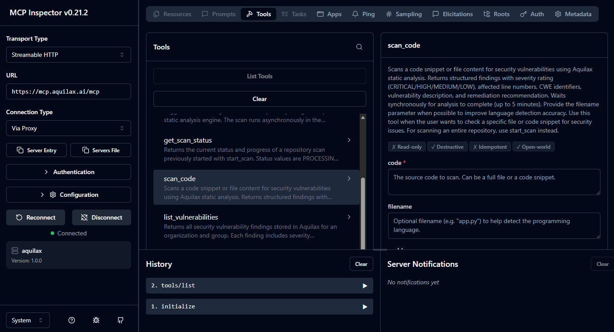614x332 pixels.
Task: Open the Metadata tab
Action: (x=573, y=14)
